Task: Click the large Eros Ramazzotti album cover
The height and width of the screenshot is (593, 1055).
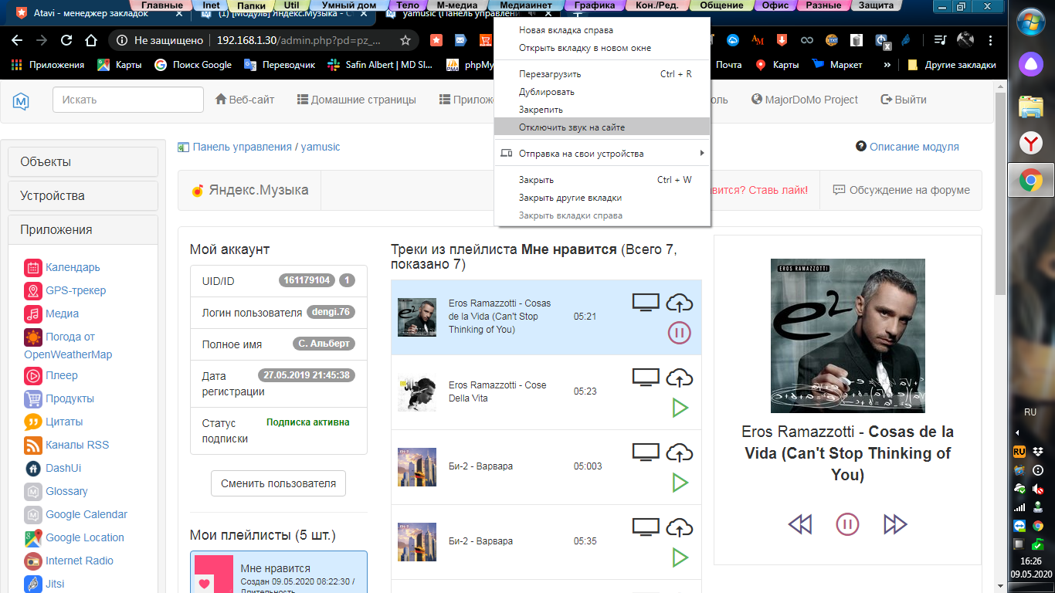Action: click(847, 336)
